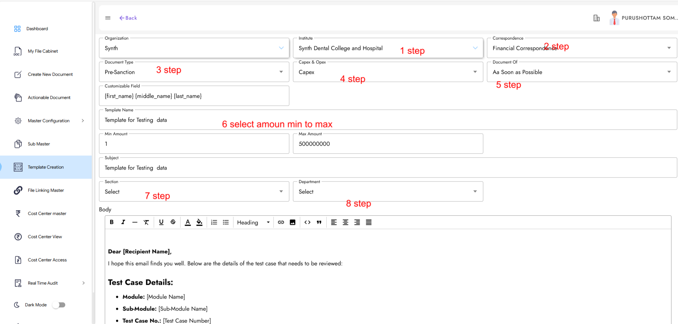Click the 'Sub-Module: [Sub-Module Name]' bullet
678x324 pixels.
[165, 309]
